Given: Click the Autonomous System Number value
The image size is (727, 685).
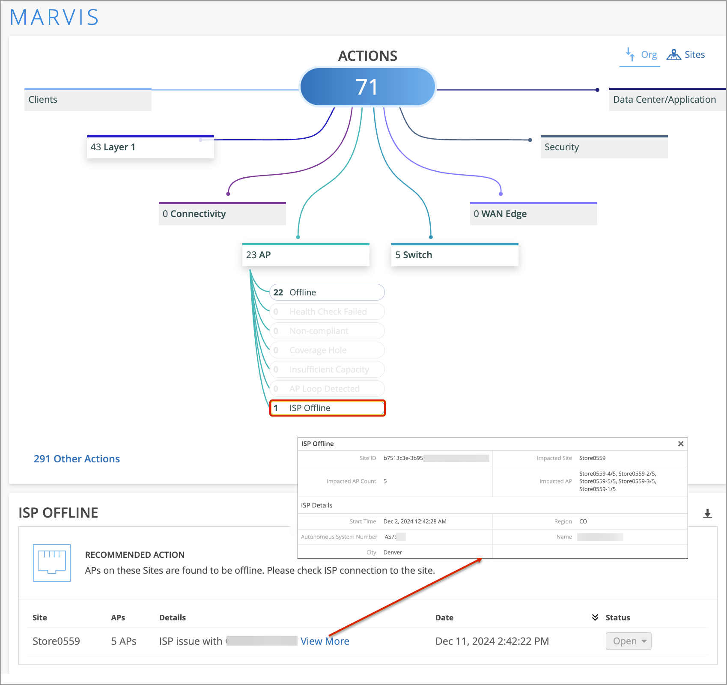Looking at the screenshot, I should 395,537.
